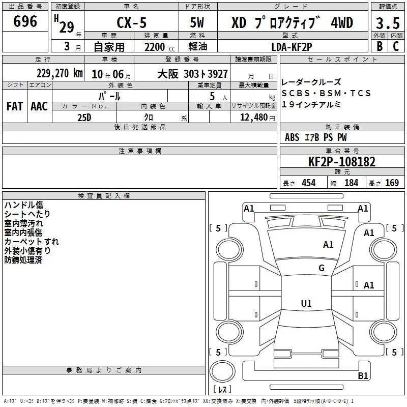Select the car name CX-5
Image resolution: width=407 pixels, height=407 pixels.
click(x=132, y=22)
